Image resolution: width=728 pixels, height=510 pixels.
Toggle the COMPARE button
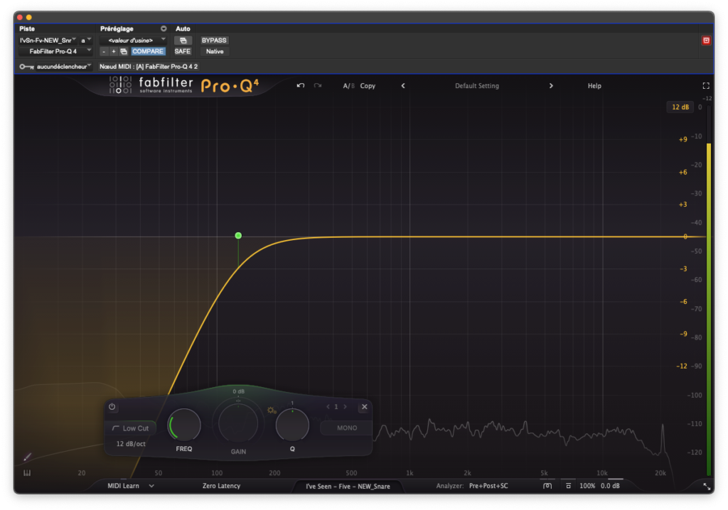(x=148, y=52)
